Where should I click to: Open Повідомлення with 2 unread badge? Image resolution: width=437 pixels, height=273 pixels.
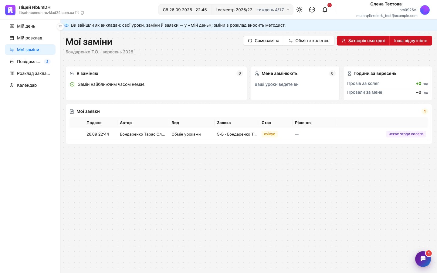click(x=30, y=62)
